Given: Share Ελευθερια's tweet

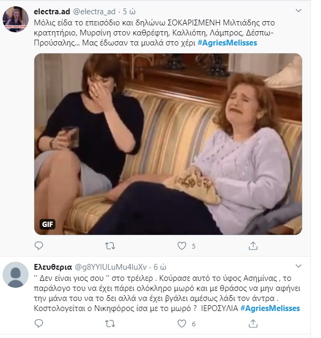Looking at the screenshot, I should 253,324.
